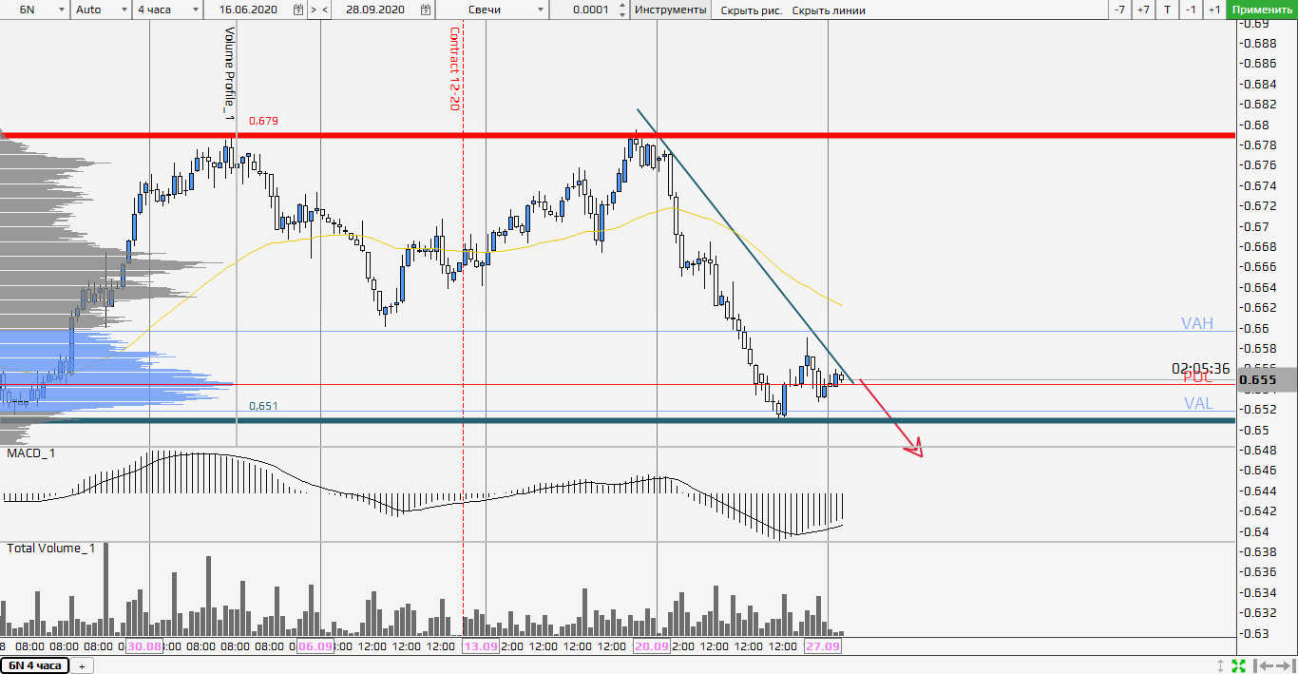Click the '<' date shift arrow
Viewport: 1298px width, 674px height.
coord(325,10)
